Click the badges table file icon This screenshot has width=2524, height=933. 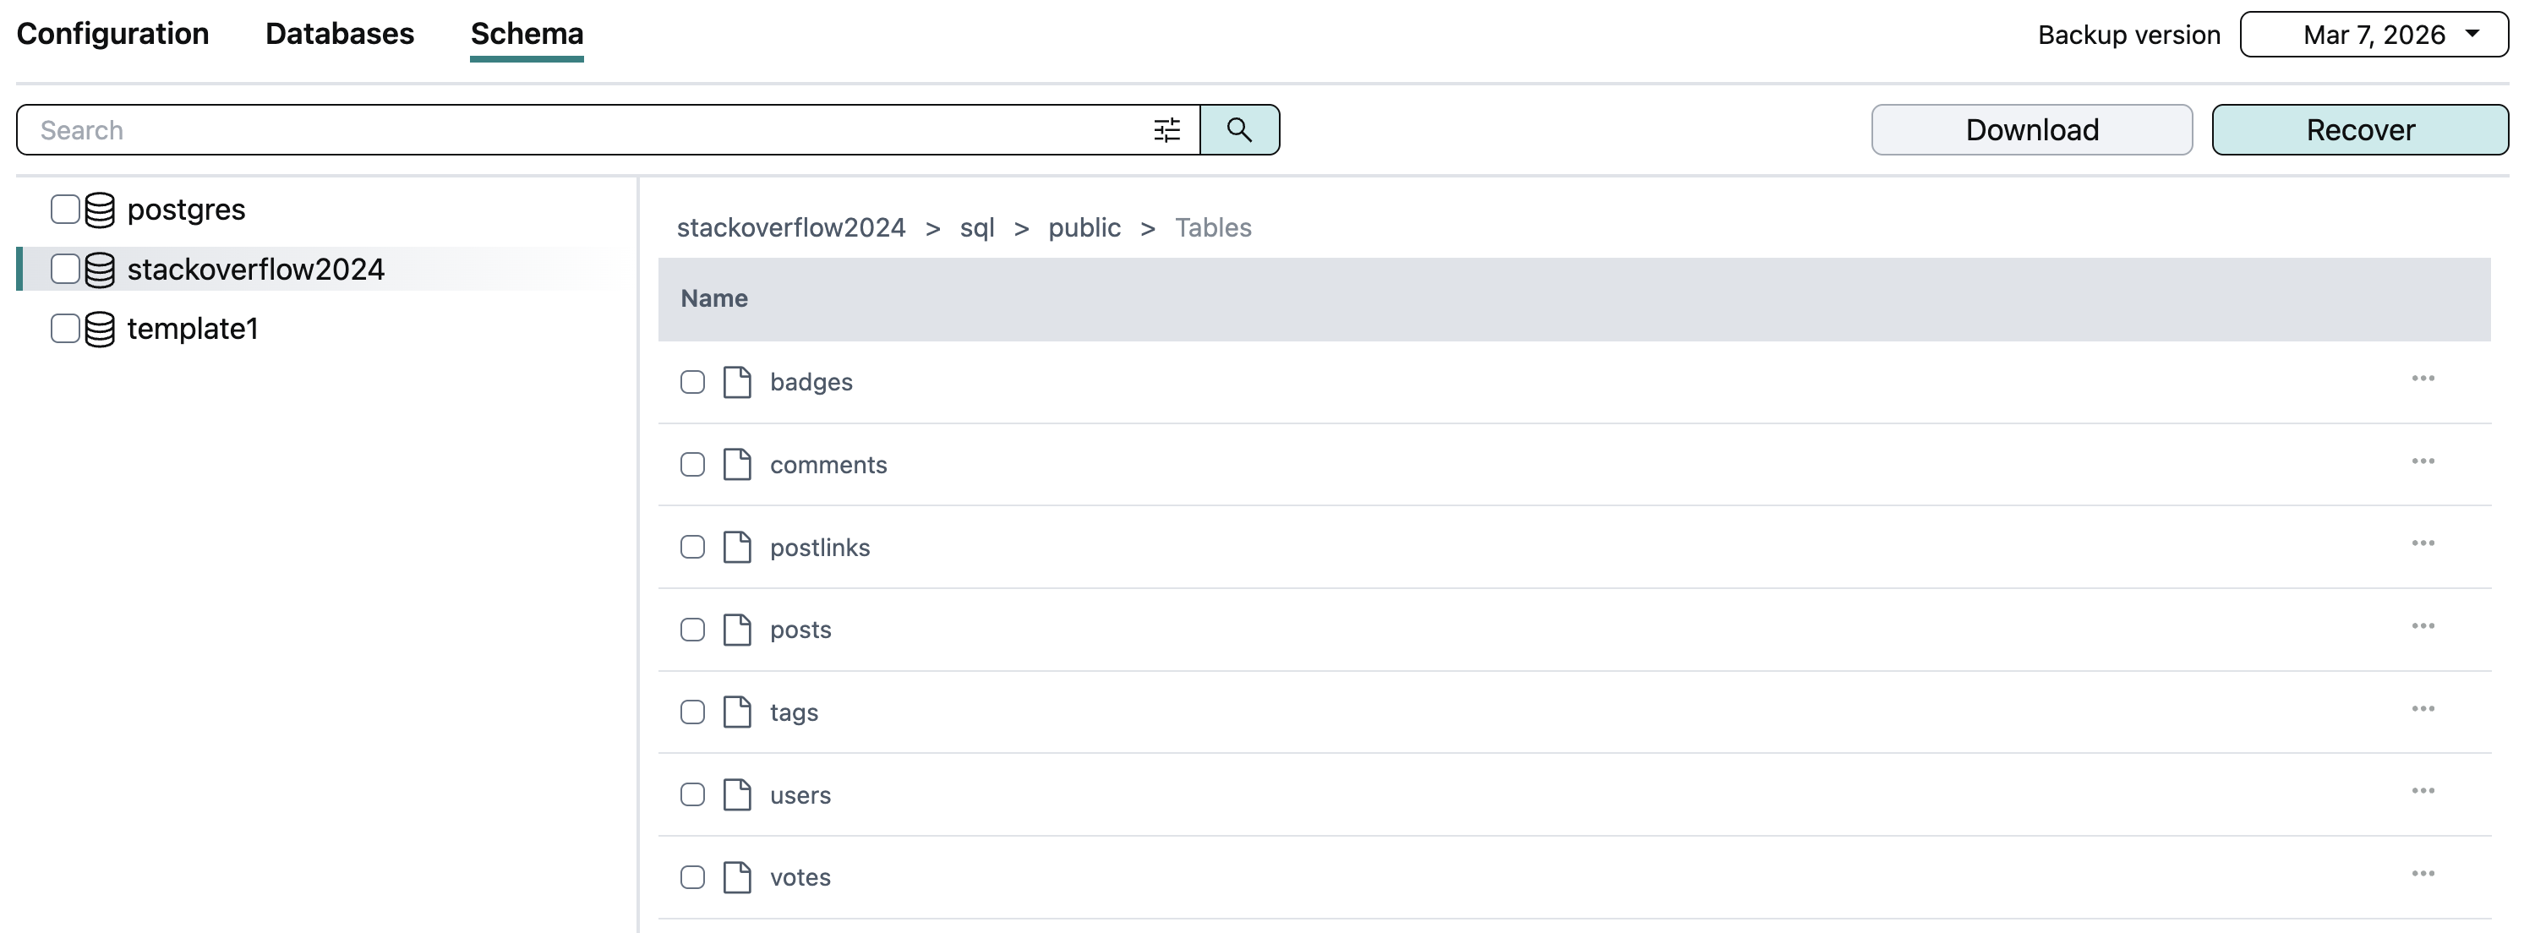pyautogui.click(x=737, y=382)
